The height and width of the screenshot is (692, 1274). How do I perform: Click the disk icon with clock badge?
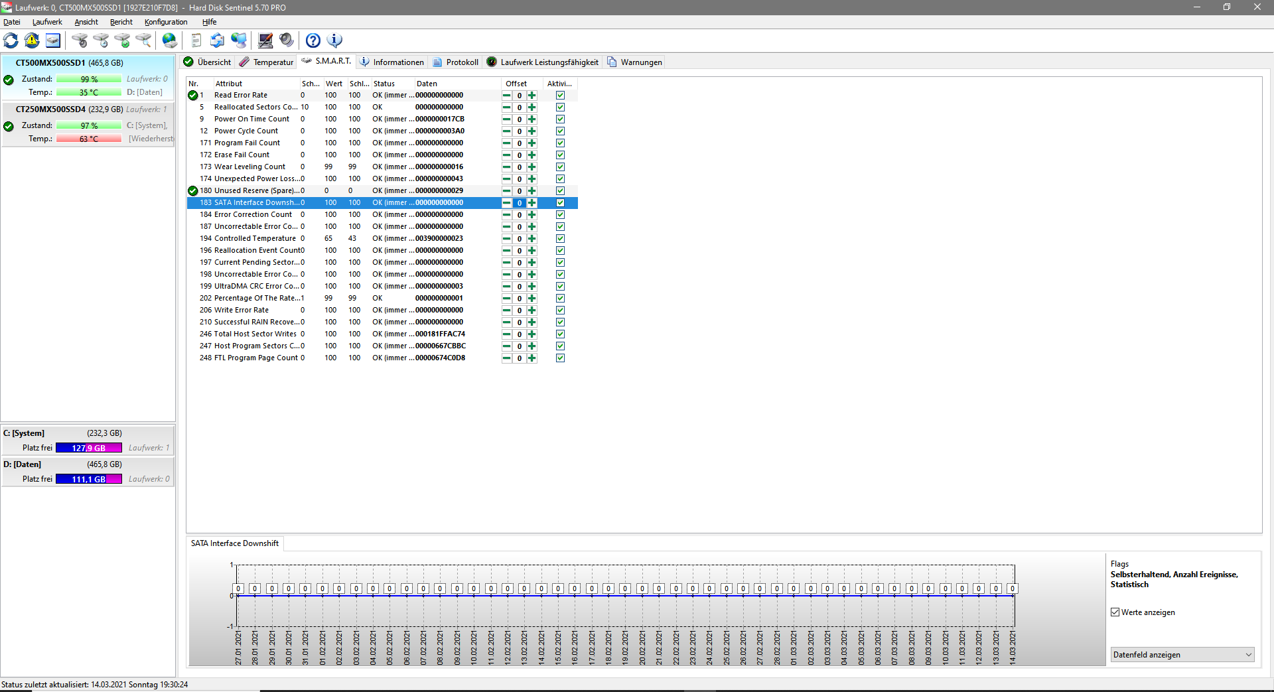(x=101, y=40)
